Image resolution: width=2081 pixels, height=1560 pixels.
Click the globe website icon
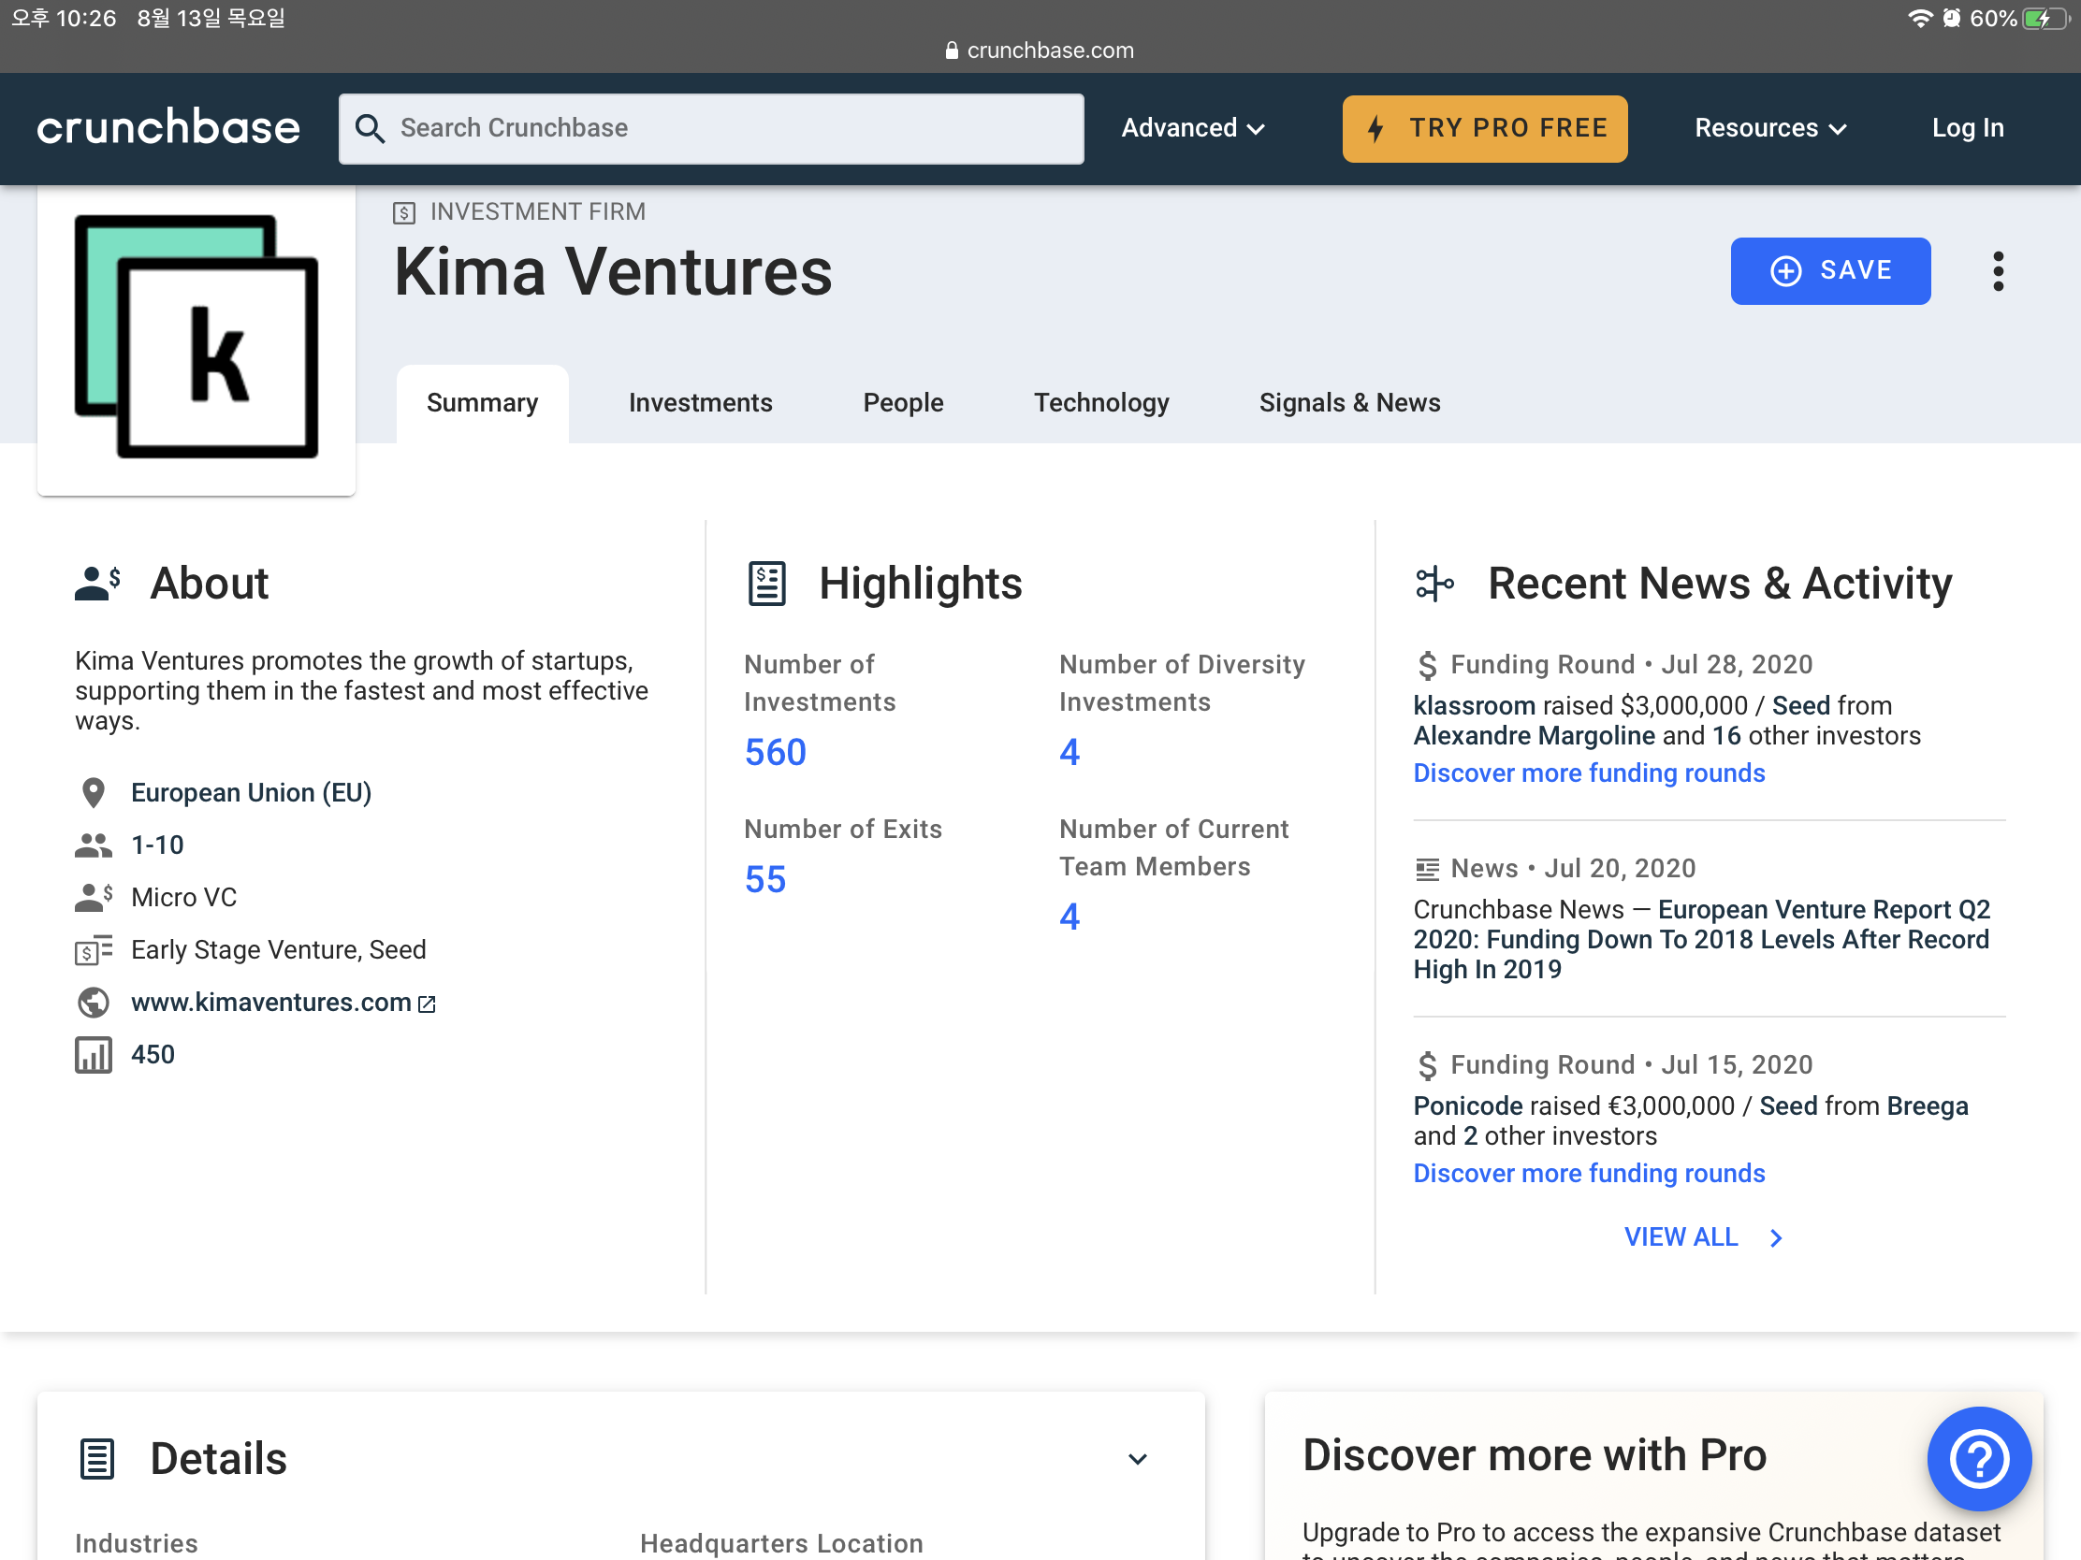pyautogui.click(x=94, y=1003)
